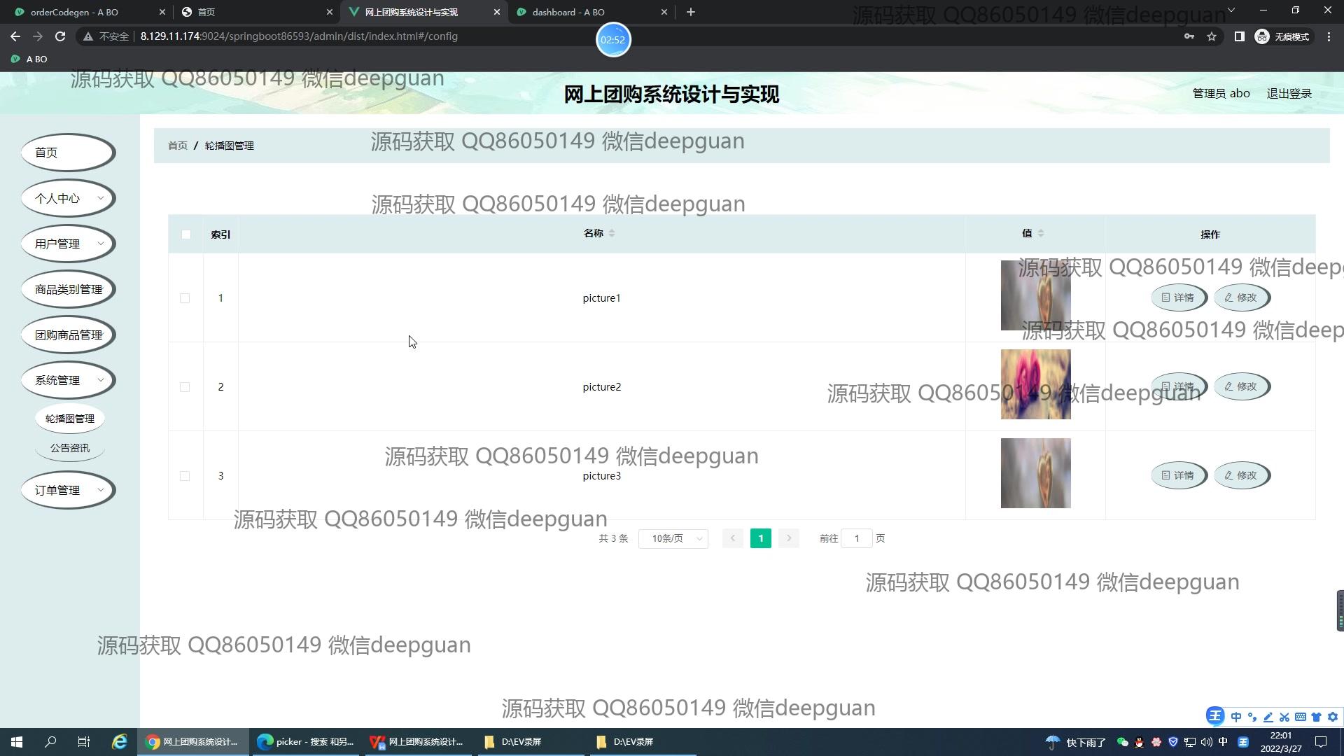The image size is (1344, 756).
Task: Open browser three-dot menu
Action: point(1329,36)
